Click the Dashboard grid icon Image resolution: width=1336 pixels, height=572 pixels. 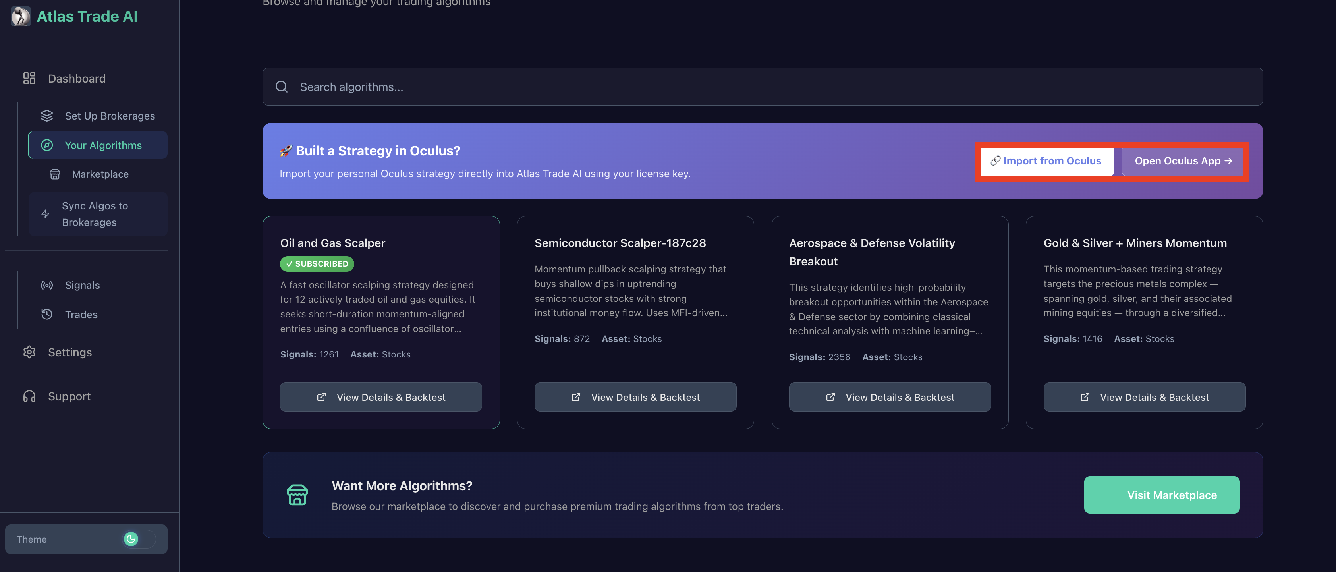29,78
